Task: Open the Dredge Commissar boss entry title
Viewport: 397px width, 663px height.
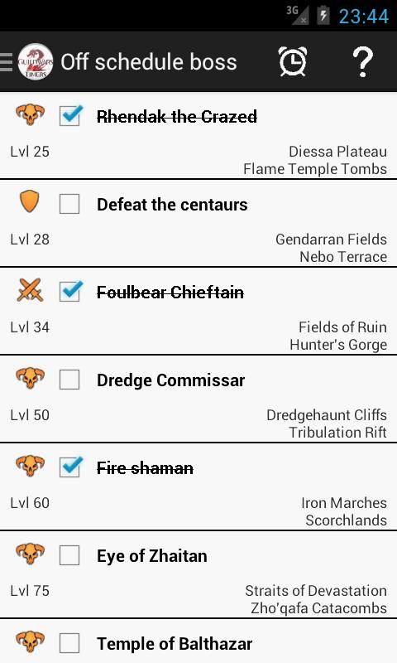Action: [171, 380]
